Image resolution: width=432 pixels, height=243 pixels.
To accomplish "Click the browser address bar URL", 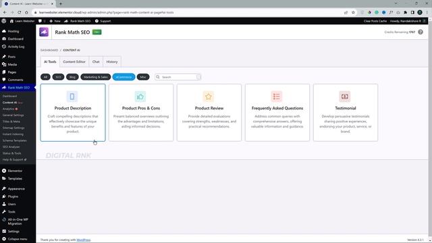I will [106, 12].
